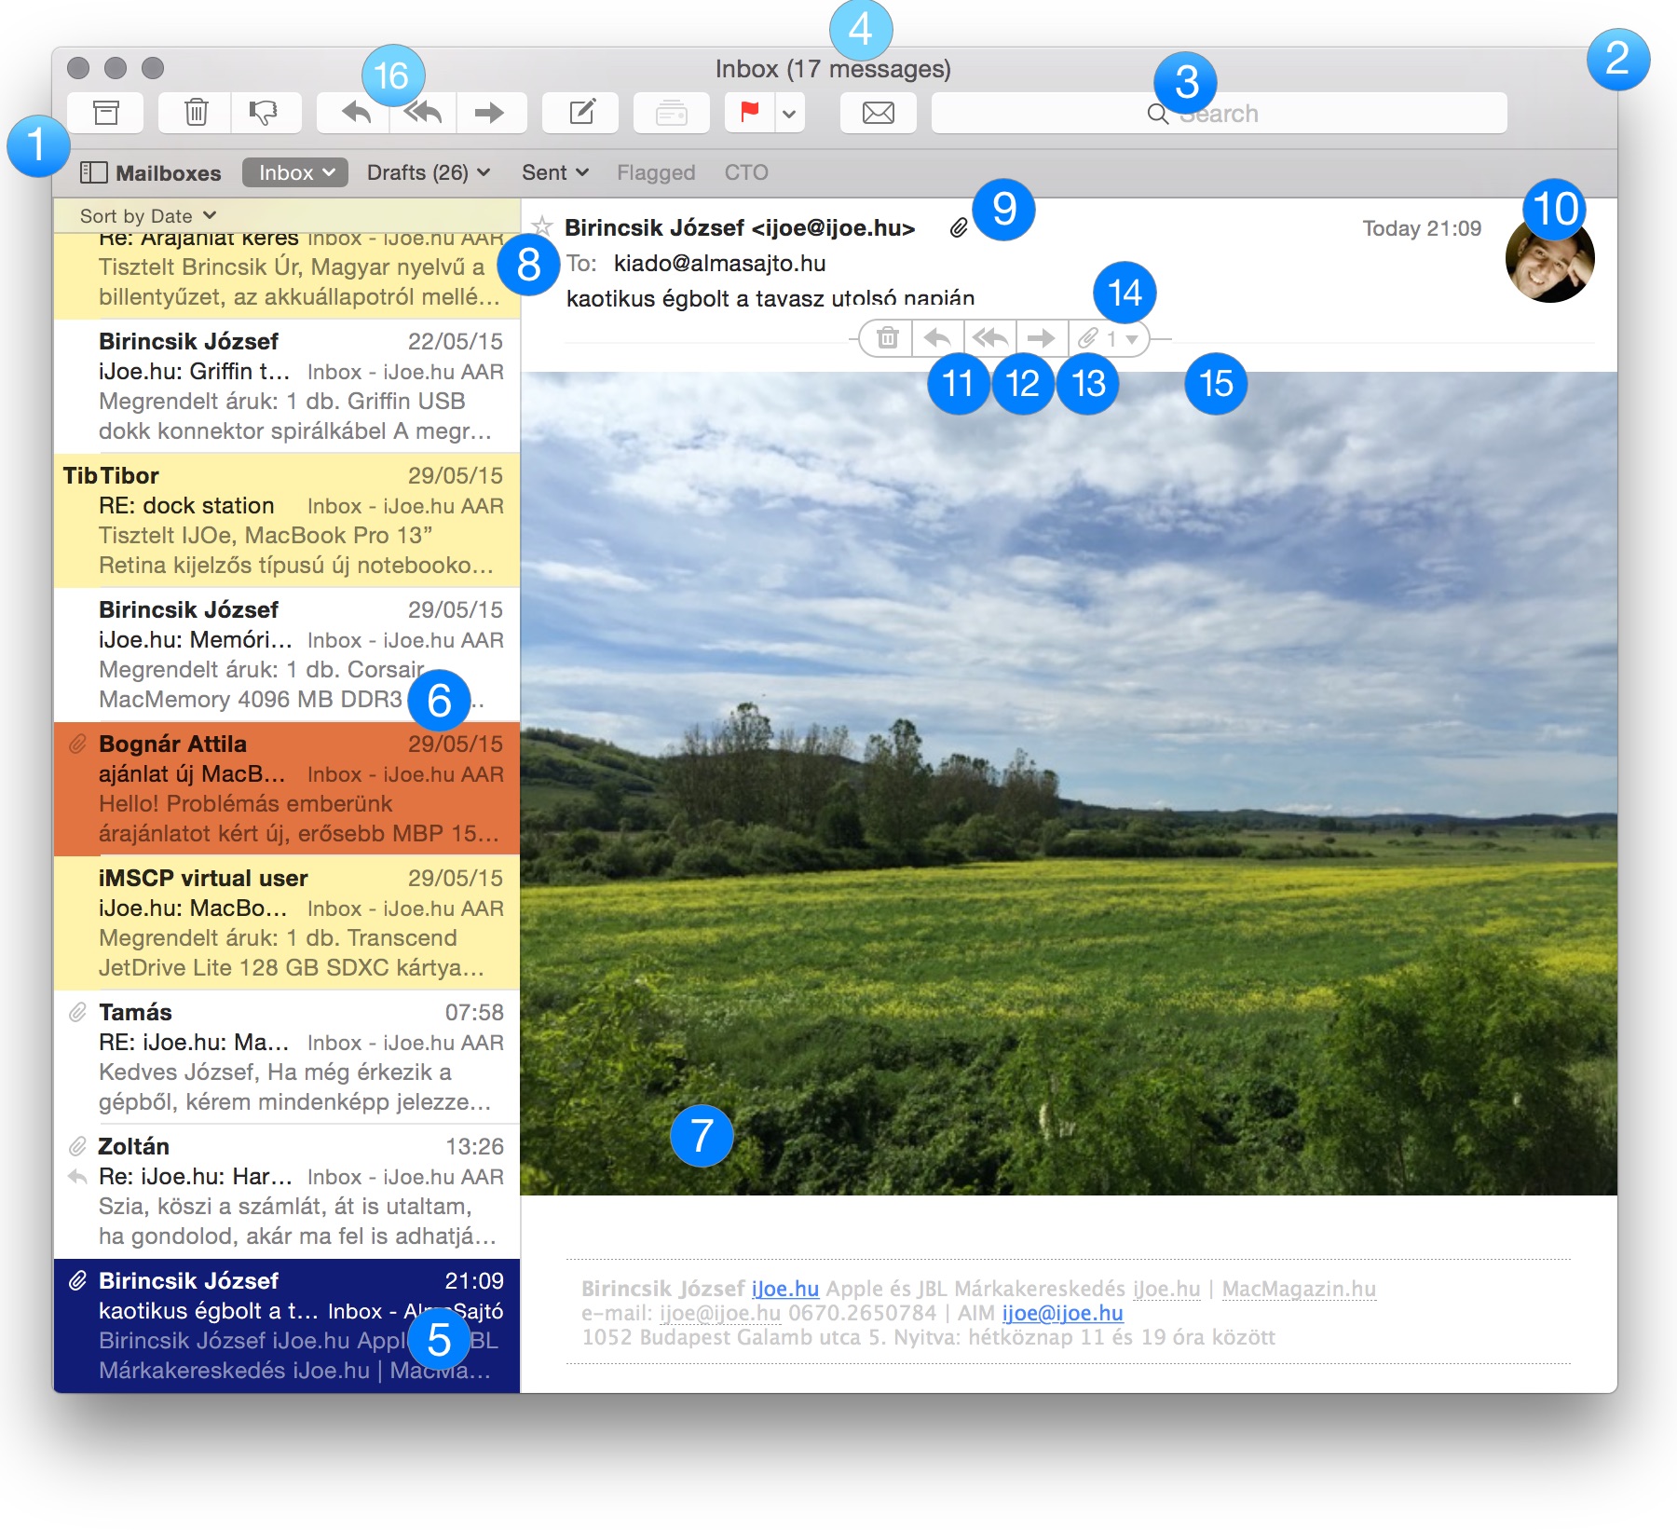
Task: Open Drafts (26) dropdown
Action: (x=429, y=172)
